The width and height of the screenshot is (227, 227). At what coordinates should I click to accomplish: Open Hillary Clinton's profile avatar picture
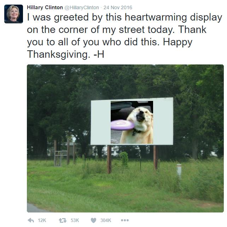(13, 14)
